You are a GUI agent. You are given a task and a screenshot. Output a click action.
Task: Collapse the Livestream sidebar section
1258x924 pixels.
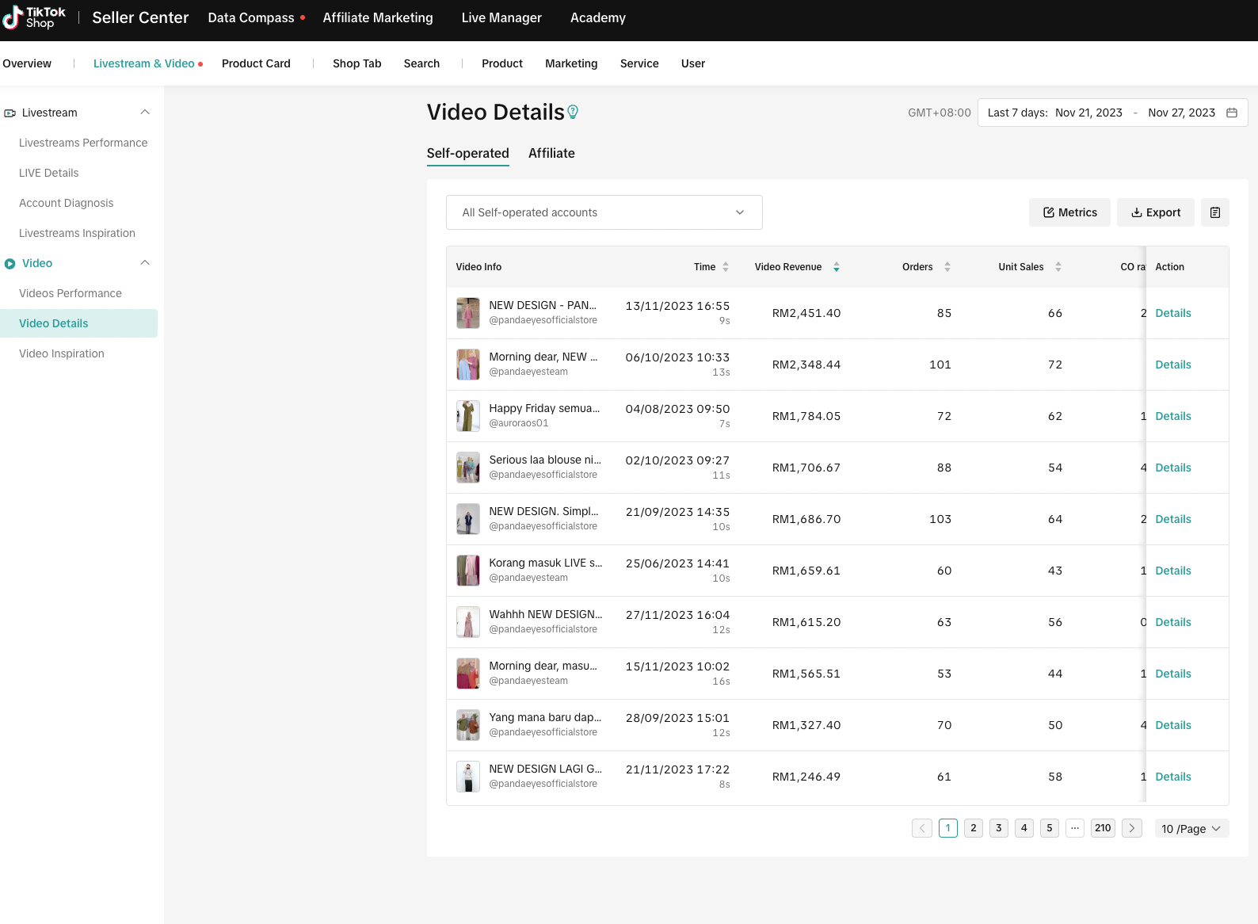[145, 113]
